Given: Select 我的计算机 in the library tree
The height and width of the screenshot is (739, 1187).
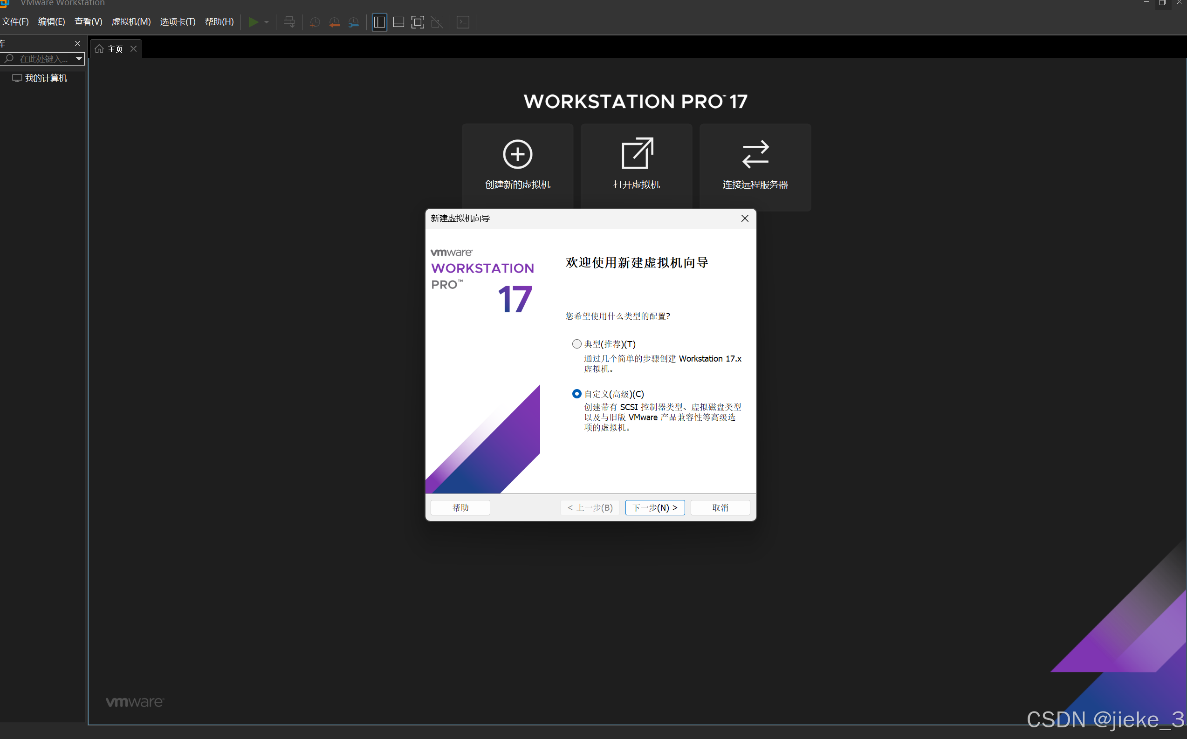Looking at the screenshot, I should point(46,78).
